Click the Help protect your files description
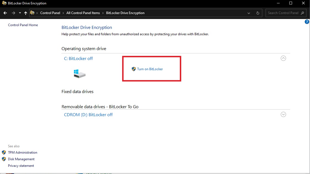The width and height of the screenshot is (310, 174). click(x=135, y=34)
